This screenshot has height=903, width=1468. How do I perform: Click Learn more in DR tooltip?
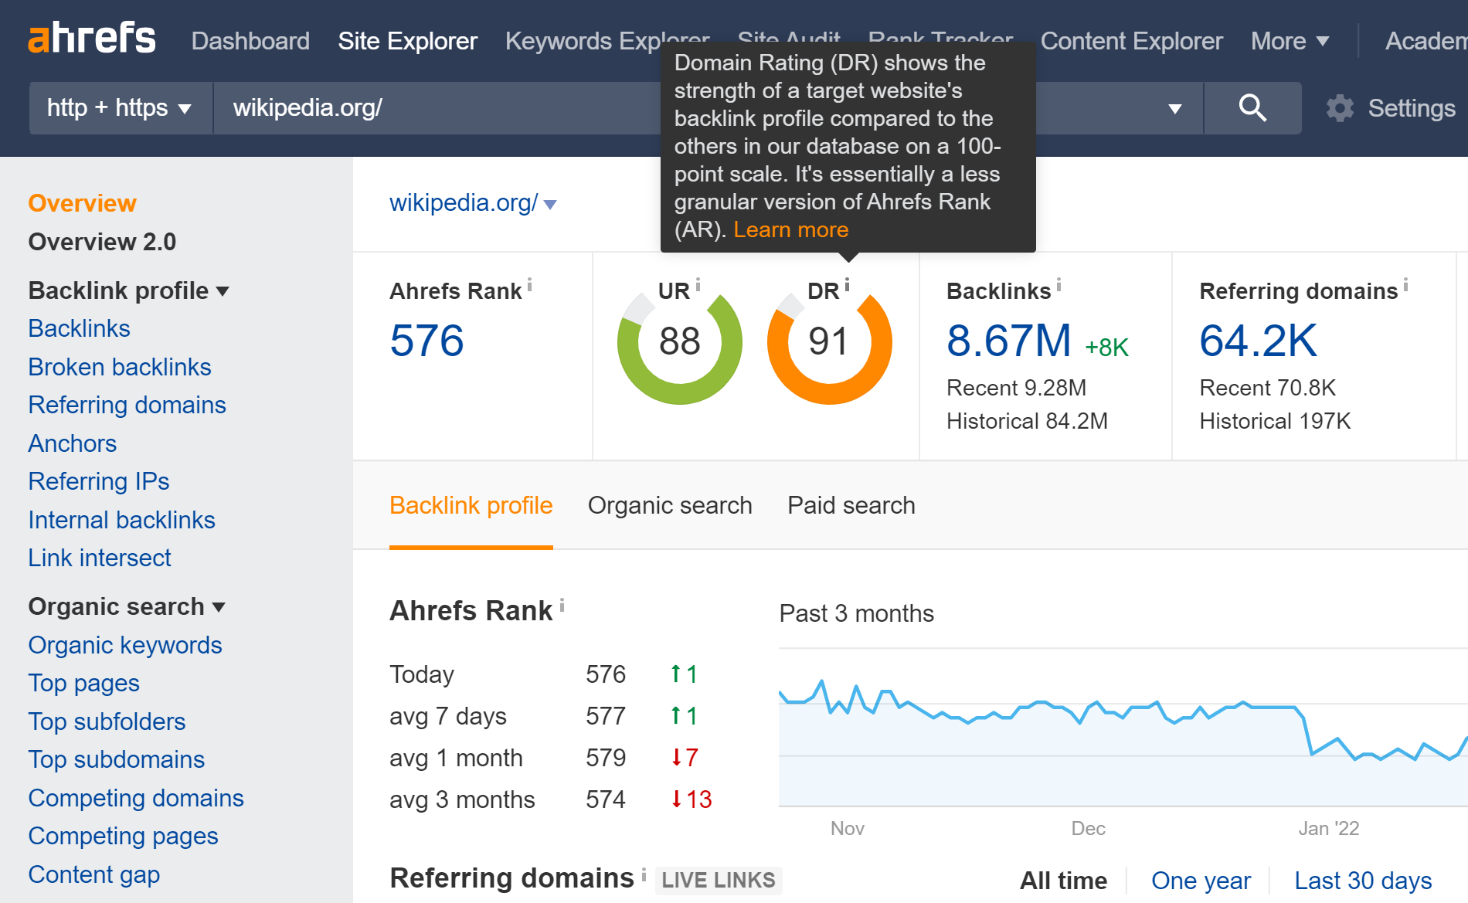[x=790, y=229]
